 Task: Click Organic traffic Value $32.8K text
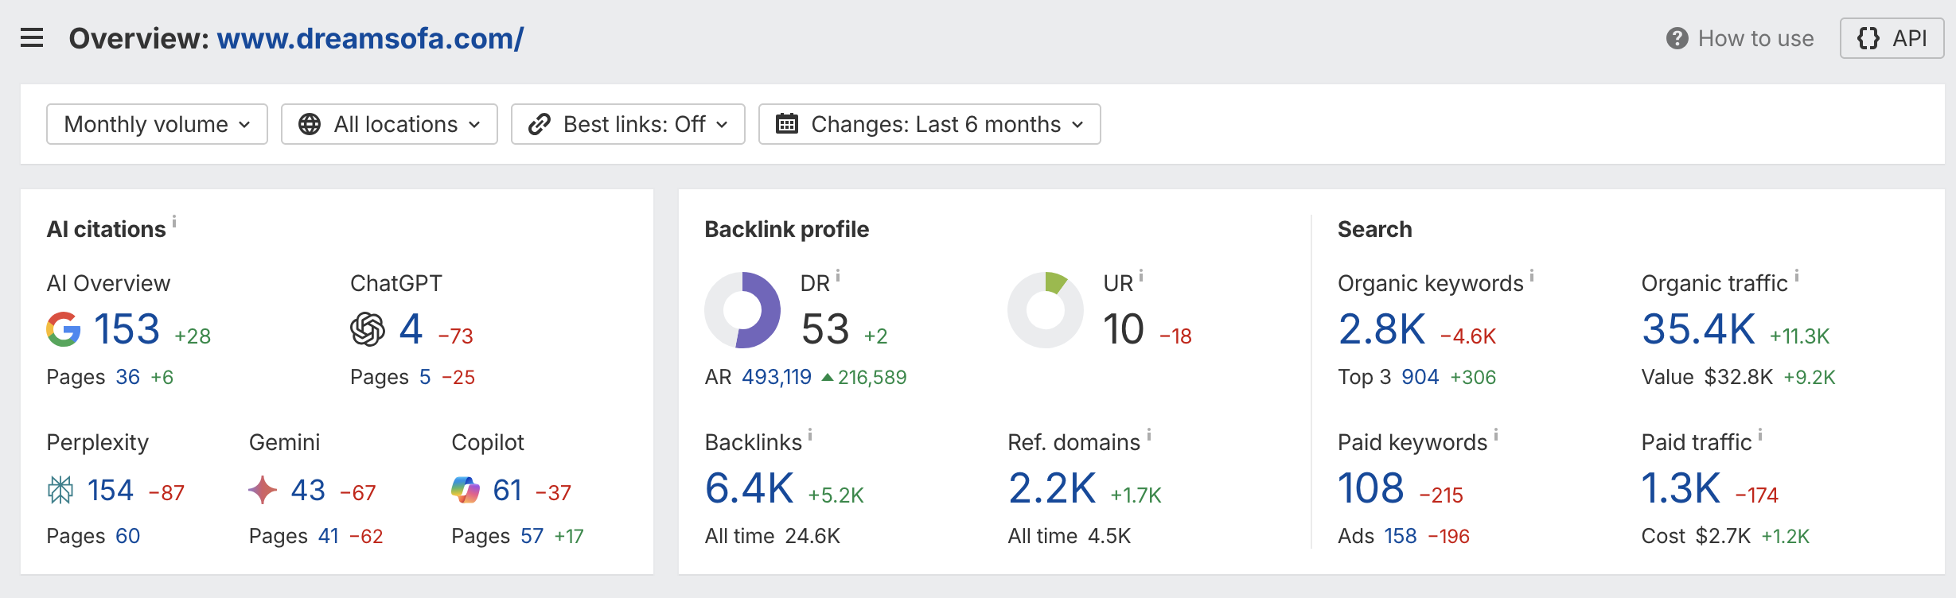1708,377
